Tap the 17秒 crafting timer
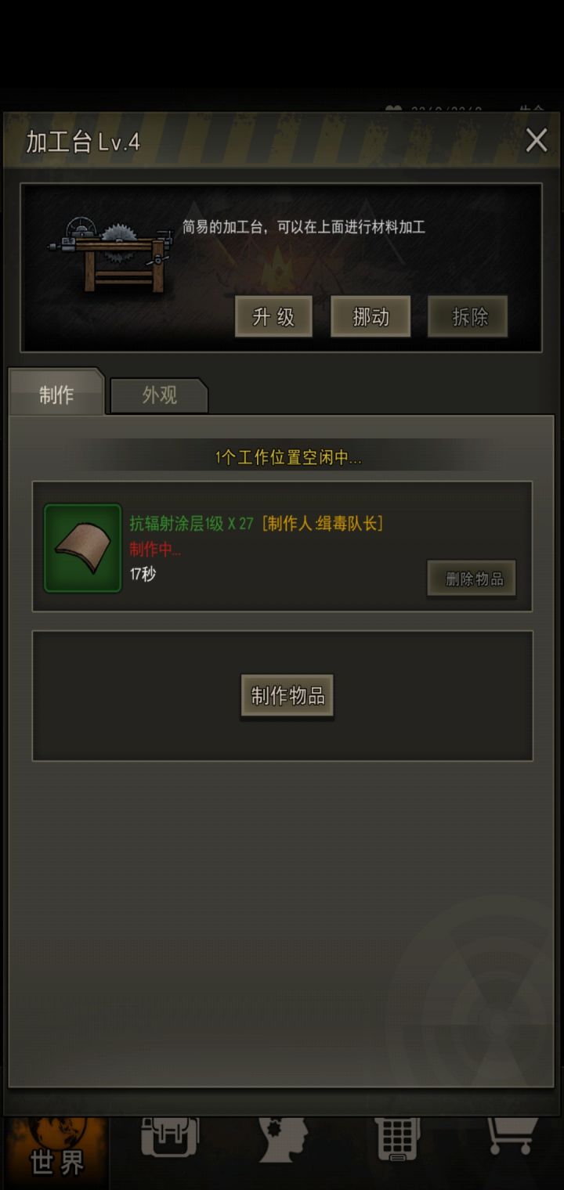Viewport: 564px width, 1190px height. click(x=143, y=574)
